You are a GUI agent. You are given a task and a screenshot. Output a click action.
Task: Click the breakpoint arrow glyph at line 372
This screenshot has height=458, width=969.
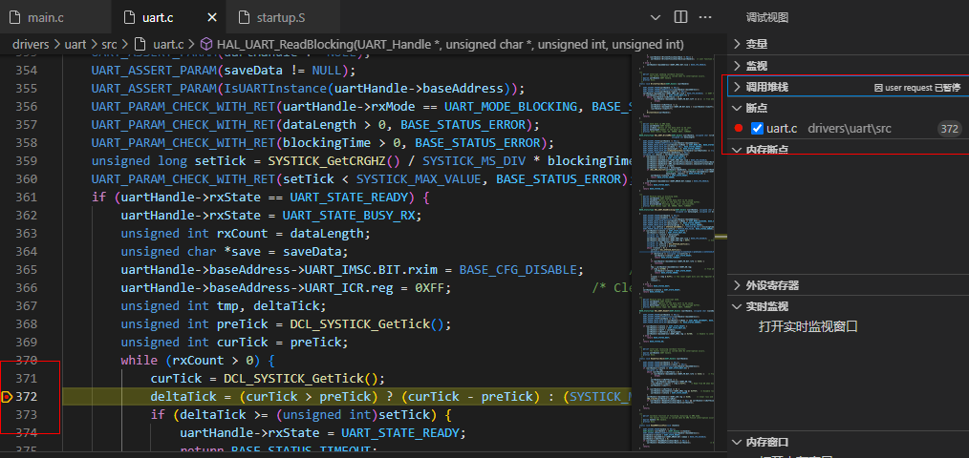(x=7, y=397)
